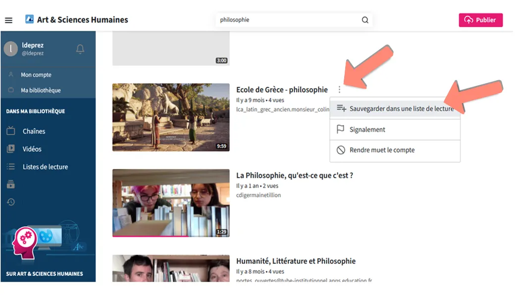
Task: Click the Ma bibliothèque icon
Action: 11,90
